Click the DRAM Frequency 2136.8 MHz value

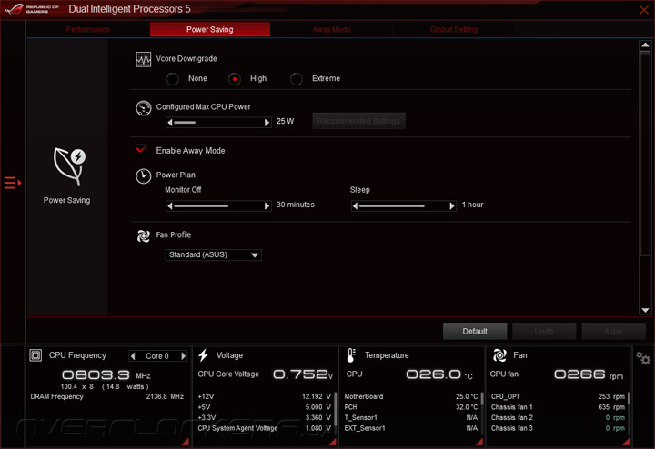coord(165,397)
